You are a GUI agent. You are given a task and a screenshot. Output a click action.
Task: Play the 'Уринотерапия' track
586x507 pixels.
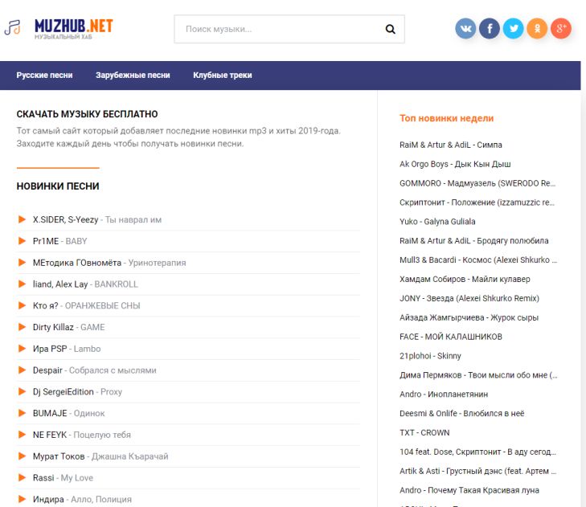[x=22, y=263]
